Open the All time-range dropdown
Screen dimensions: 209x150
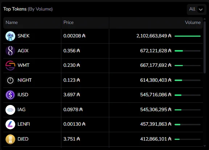pos(196,9)
